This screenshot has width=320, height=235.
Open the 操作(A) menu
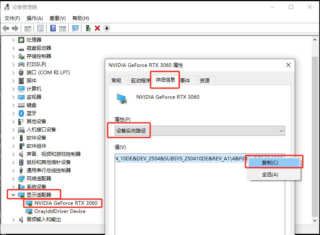coord(34,18)
